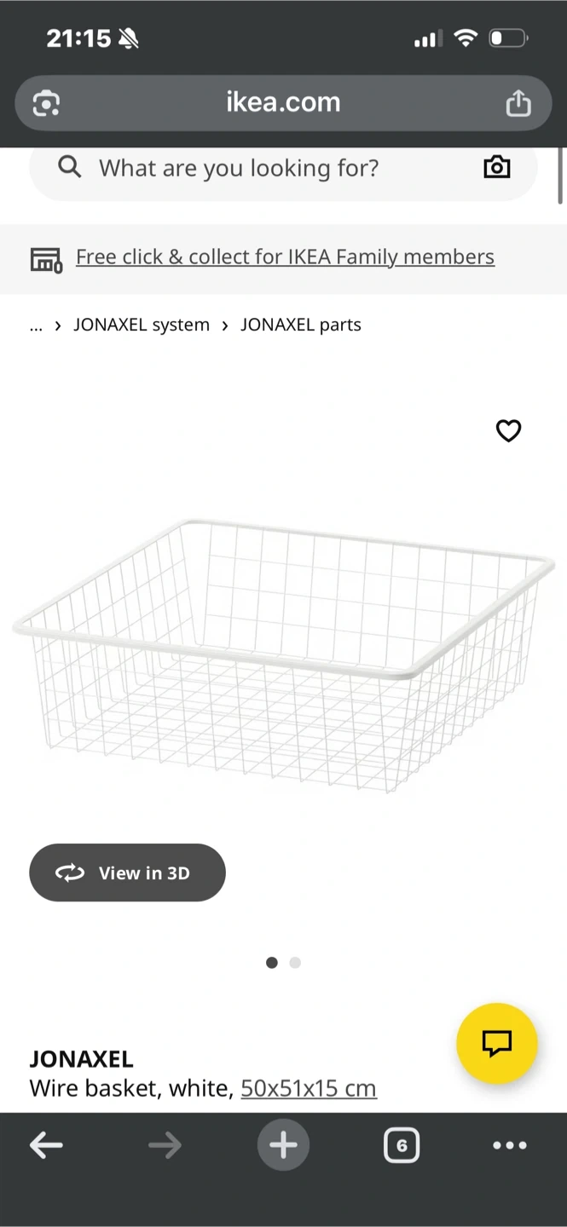Open a new tab with plus button
The image size is (567, 1227).
point(283,1145)
